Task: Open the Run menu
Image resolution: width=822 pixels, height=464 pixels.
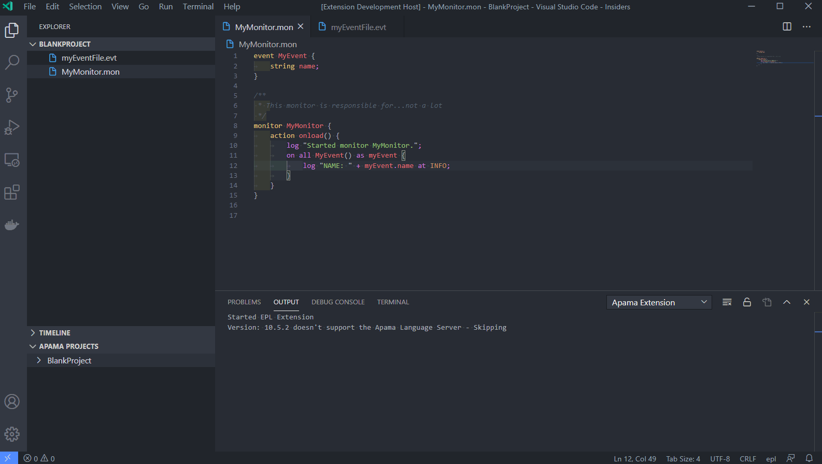Action: point(166,7)
